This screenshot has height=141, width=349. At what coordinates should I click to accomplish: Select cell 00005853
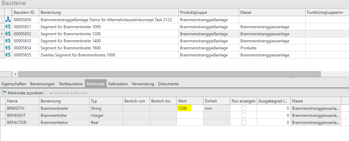click(25, 41)
